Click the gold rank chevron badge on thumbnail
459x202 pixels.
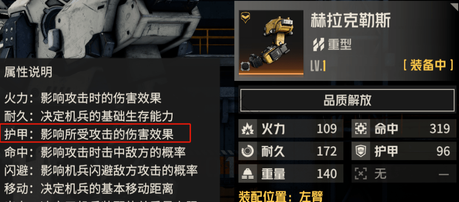[x=245, y=19]
